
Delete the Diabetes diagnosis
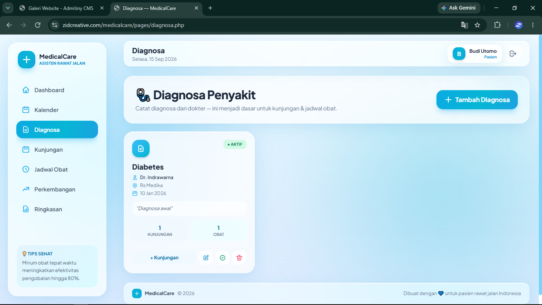click(239, 258)
